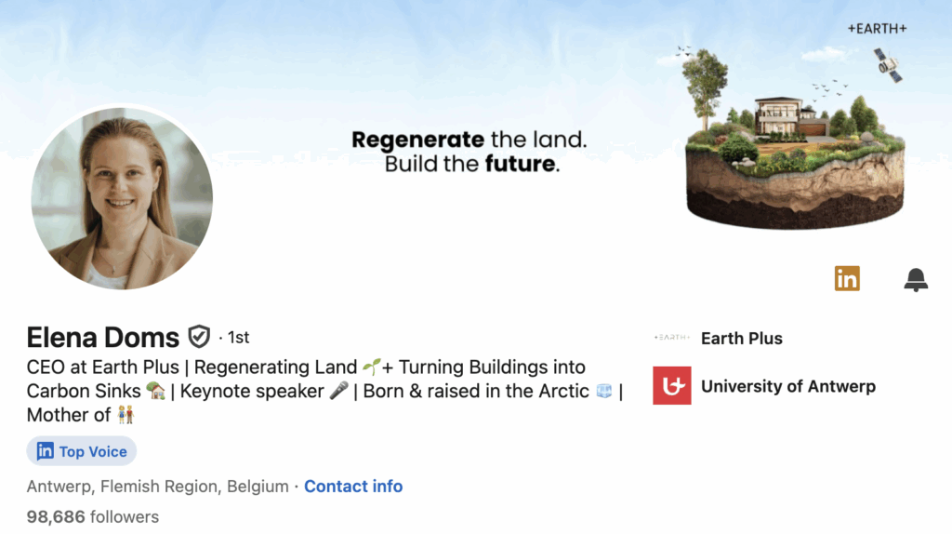The height and width of the screenshot is (534, 952).
Task: Click the verification shield badge
Action: pos(199,336)
